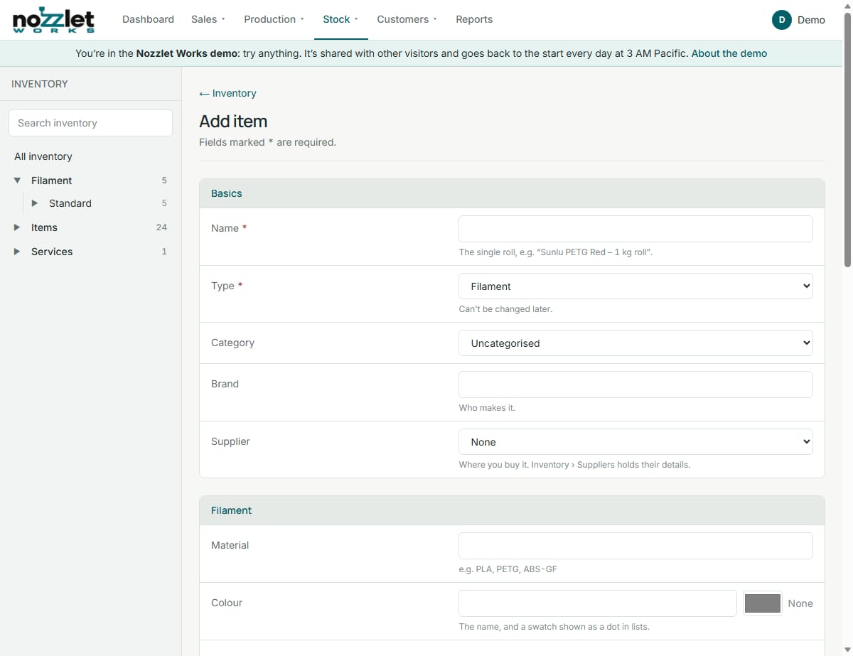853x656 pixels.
Task: Follow the About the demo link
Action: click(x=729, y=53)
